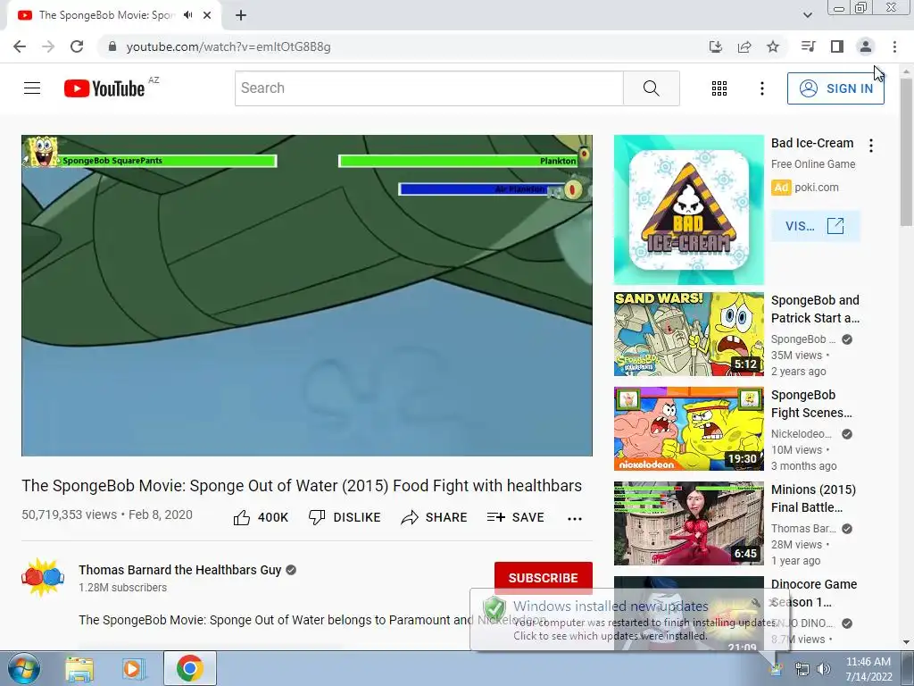Open the update notification wrench options icon

point(756,602)
